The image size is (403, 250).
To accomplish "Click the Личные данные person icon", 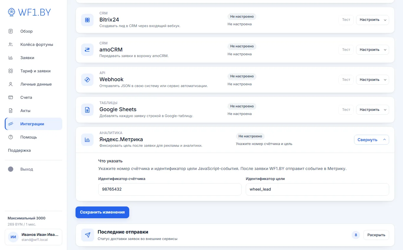I will click(x=11, y=84).
